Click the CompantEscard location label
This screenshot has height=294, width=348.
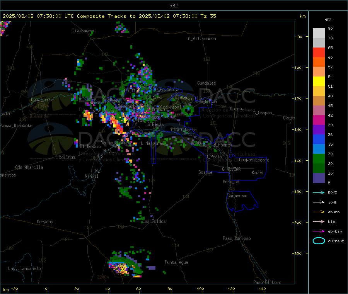(x=254, y=160)
